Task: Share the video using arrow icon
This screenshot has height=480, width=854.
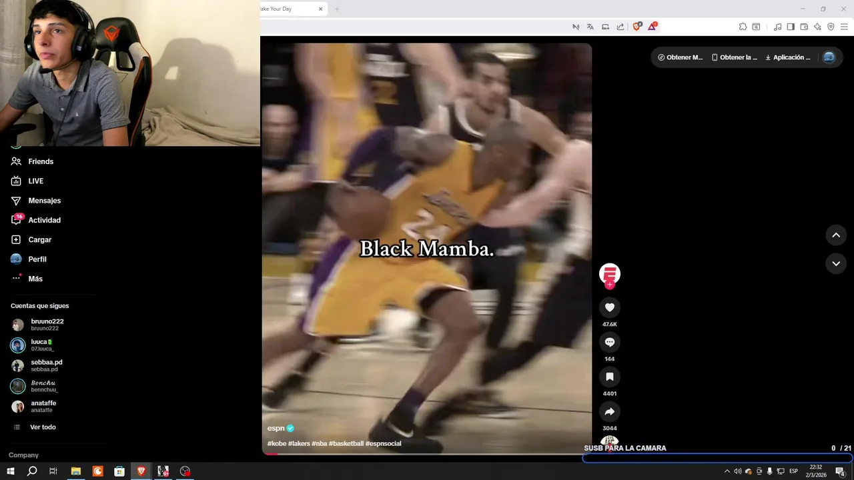Action: 609,411
